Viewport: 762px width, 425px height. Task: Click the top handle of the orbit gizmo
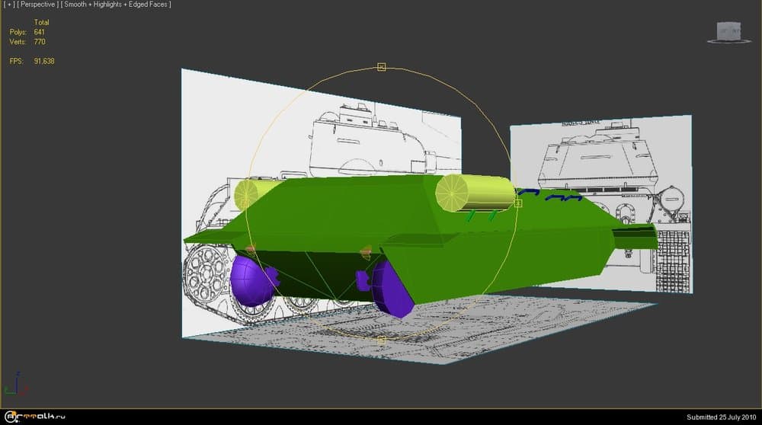(382, 68)
